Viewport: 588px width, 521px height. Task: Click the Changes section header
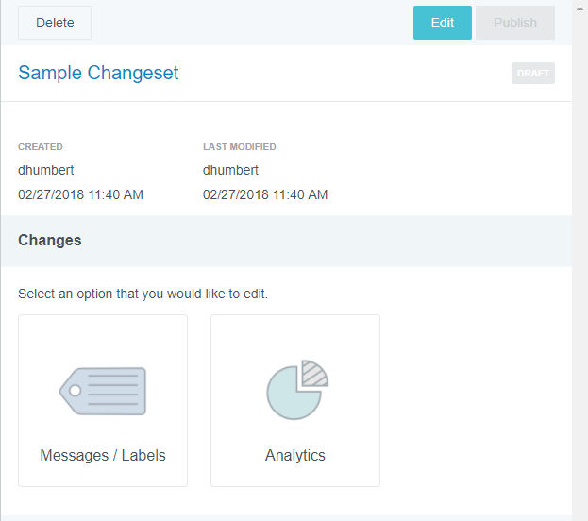coord(50,241)
